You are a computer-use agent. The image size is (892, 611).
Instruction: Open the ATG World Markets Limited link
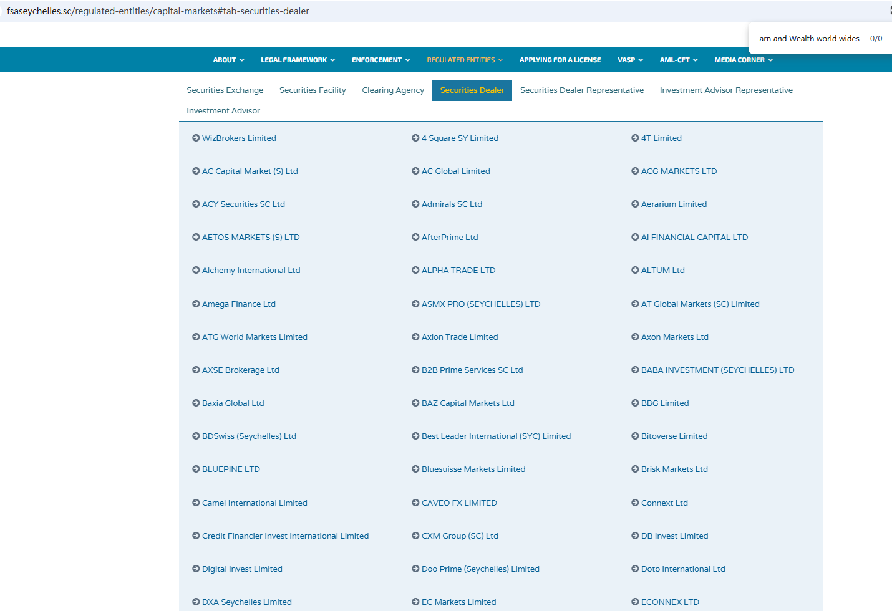[255, 337]
